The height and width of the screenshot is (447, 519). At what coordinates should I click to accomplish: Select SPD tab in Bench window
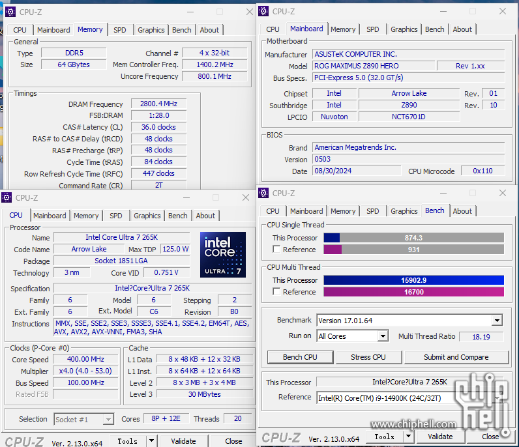click(373, 210)
